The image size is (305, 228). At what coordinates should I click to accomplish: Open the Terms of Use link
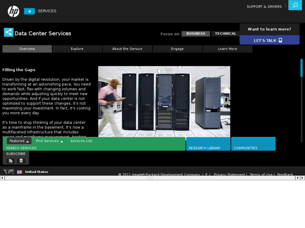261,174
